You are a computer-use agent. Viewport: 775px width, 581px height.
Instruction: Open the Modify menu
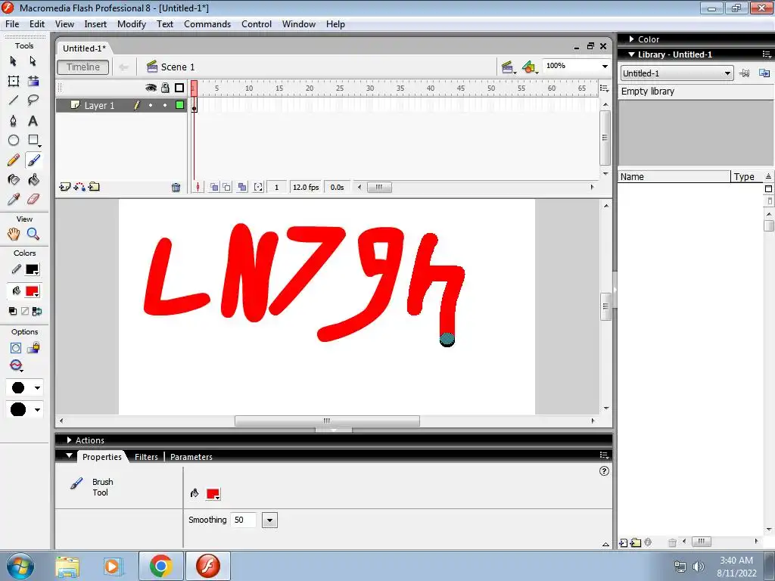point(132,24)
